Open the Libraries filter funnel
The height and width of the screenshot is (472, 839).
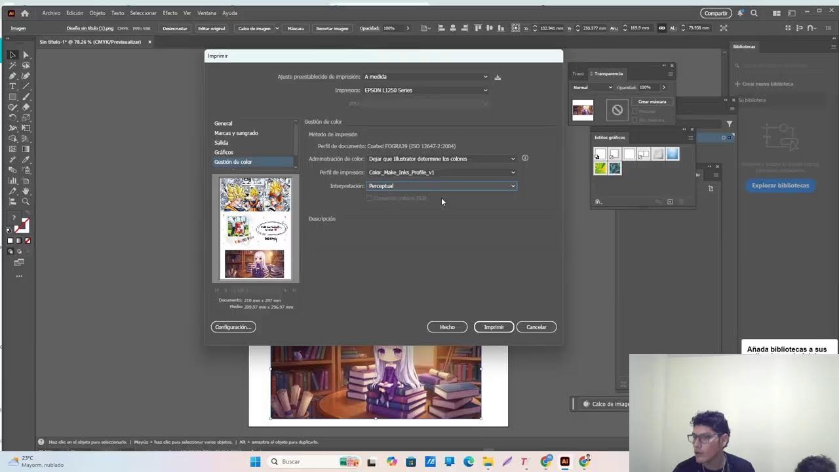tap(729, 124)
